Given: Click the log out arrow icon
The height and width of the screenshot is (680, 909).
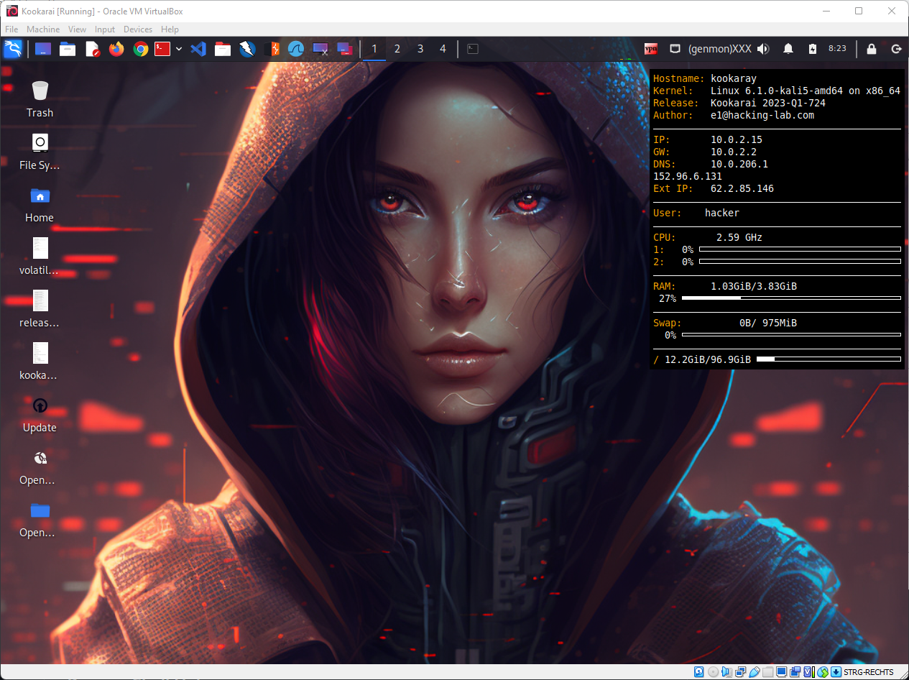Looking at the screenshot, I should point(896,49).
